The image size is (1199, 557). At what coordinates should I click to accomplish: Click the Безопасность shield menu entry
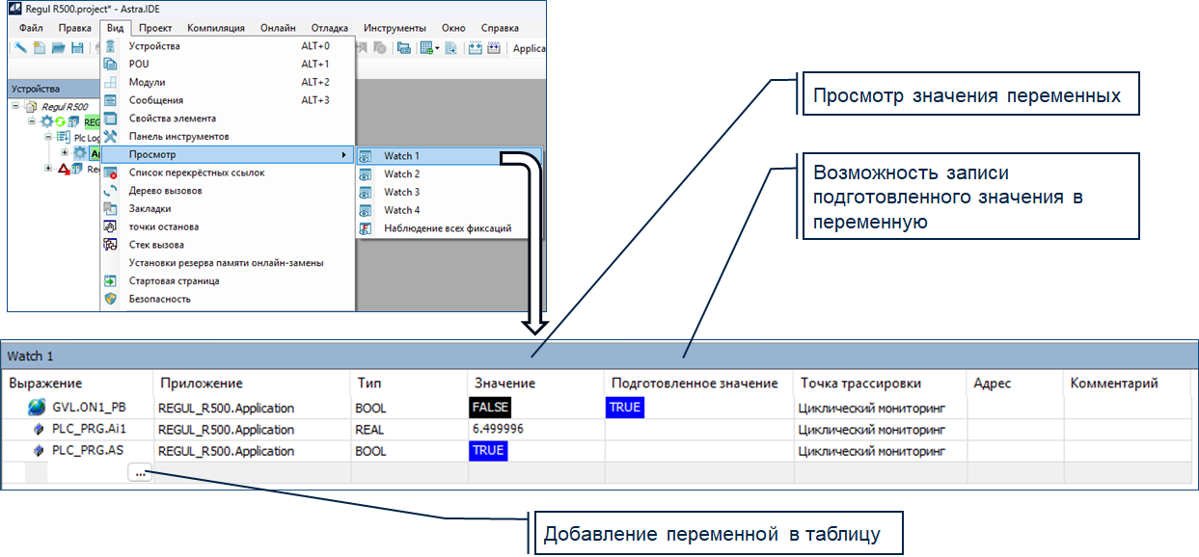point(159,299)
